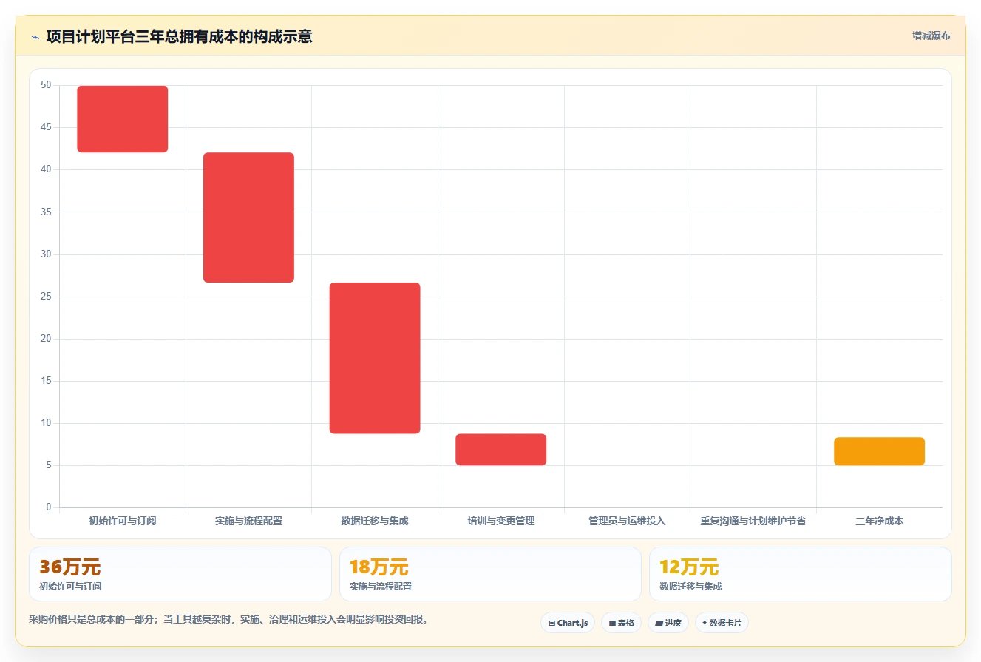Click the x-axis label 重复沟通与计划维护节省
The height and width of the screenshot is (662, 981).
pyautogui.click(x=753, y=521)
